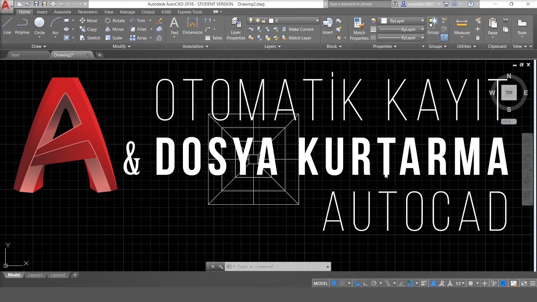The height and width of the screenshot is (302, 537).
Task: Pick the Scale tool
Action: tap(113, 38)
